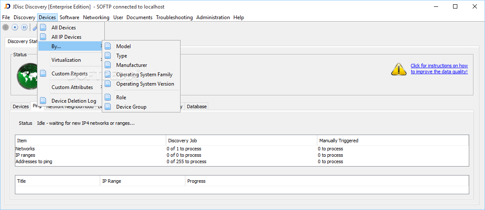The width and height of the screenshot is (485, 210).
Task: Select Operating System Version grouping
Action: (x=141, y=83)
